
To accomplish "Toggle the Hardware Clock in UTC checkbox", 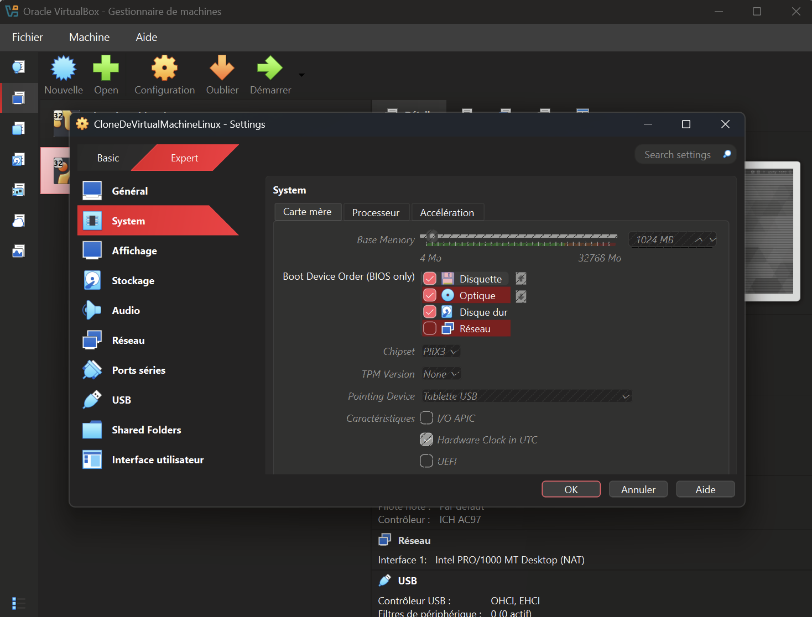I will (426, 440).
